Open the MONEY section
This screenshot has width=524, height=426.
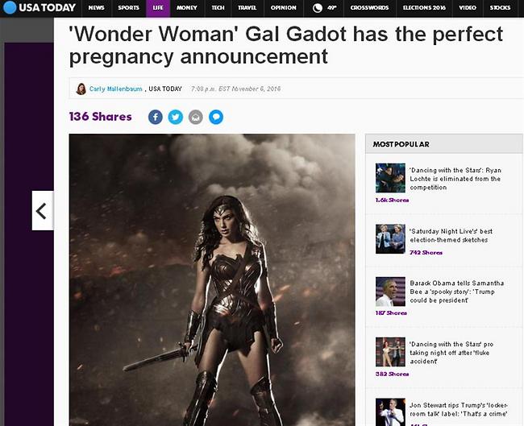pos(187,8)
